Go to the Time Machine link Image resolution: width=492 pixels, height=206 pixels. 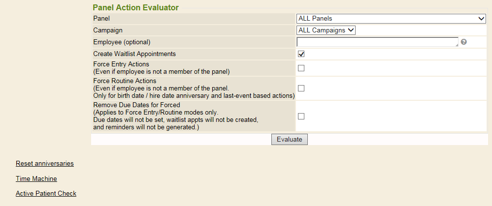click(36, 178)
